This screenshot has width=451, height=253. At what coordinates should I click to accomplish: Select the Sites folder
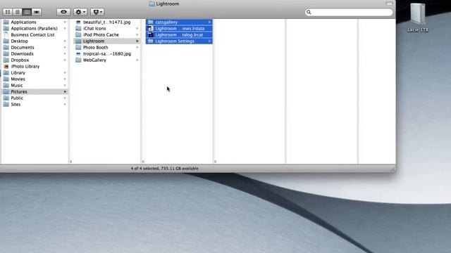pyautogui.click(x=35, y=104)
